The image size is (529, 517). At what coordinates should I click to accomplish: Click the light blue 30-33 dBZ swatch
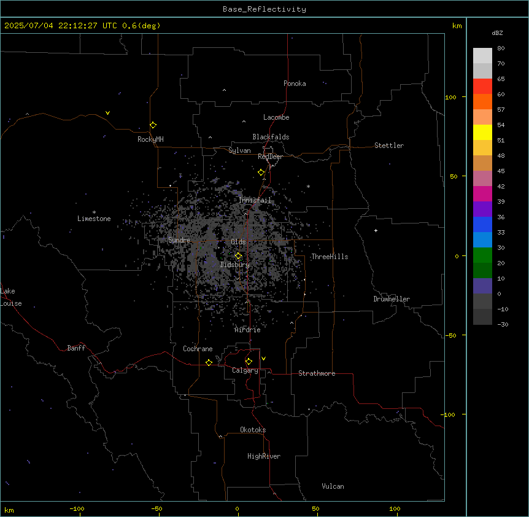[x=482, y=239]
